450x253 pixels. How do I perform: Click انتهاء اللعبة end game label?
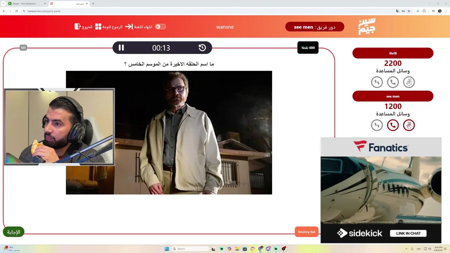click(143, 27)
